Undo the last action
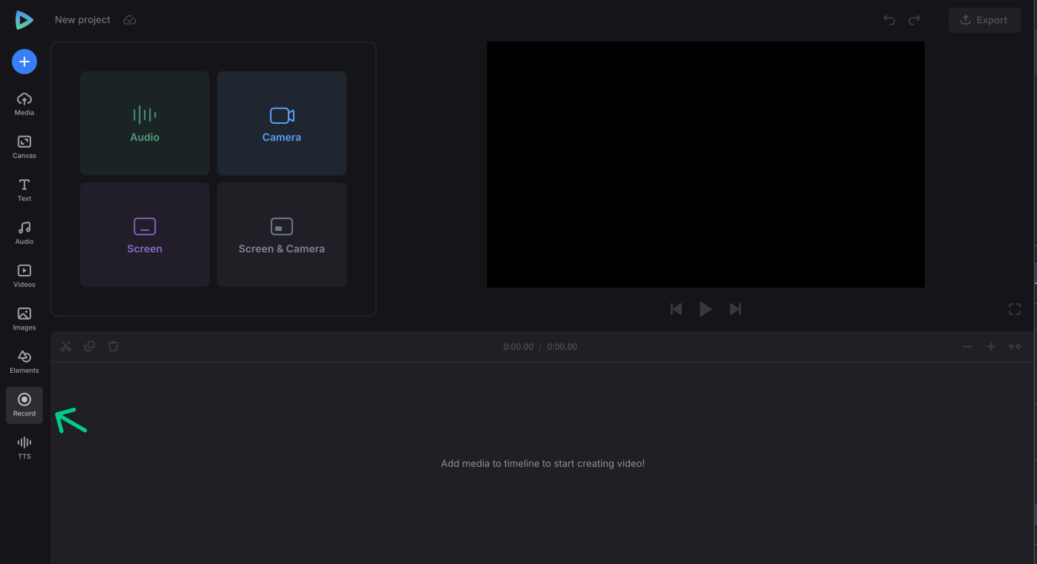Viewport: 1037px width, 564px height. [x=889, y=20]
